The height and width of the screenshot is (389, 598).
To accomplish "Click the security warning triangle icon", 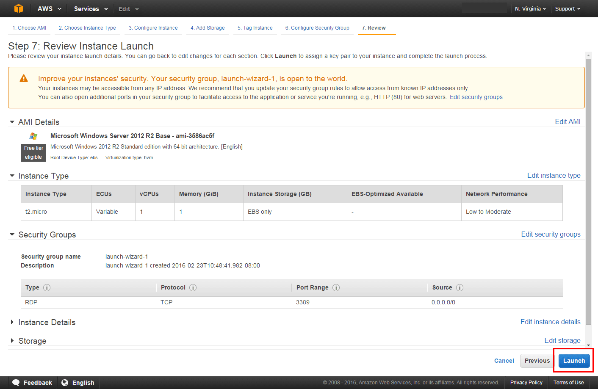I will tap(23, 78).
